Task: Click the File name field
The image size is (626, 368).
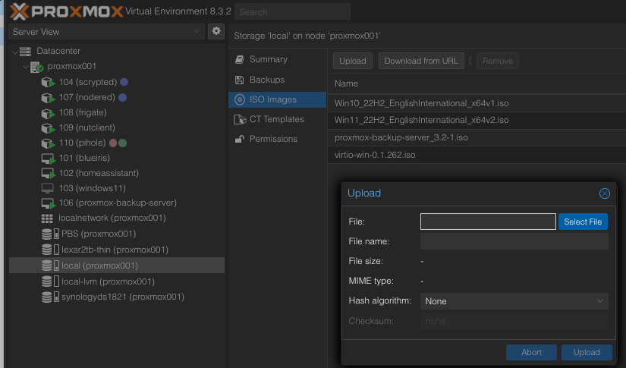Action: tap(514, 241)
